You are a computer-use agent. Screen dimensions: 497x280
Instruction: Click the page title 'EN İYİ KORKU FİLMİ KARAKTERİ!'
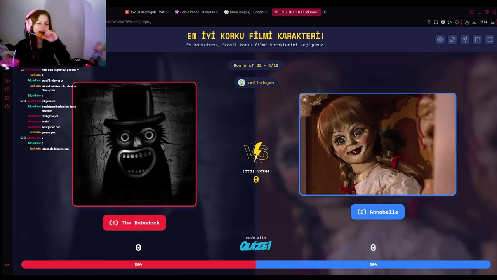[256, 36]
